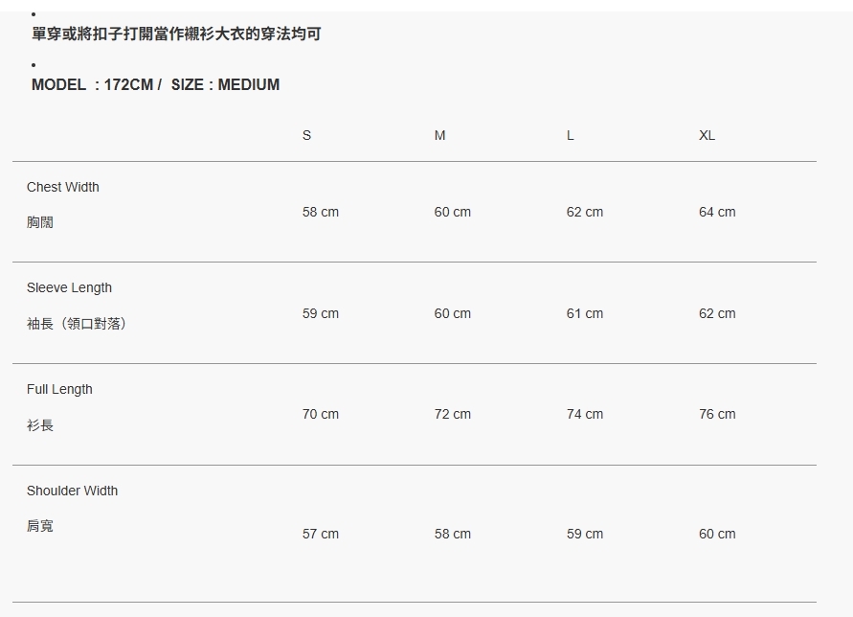Click the 58 cm chest width value

(321, 212)
